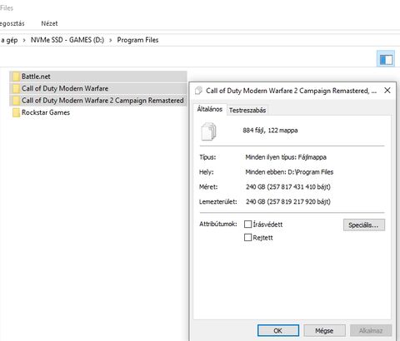Click the Típus: label
This screenshot has height=341, width=400.
pyautogui.click(x=207, y=157)
